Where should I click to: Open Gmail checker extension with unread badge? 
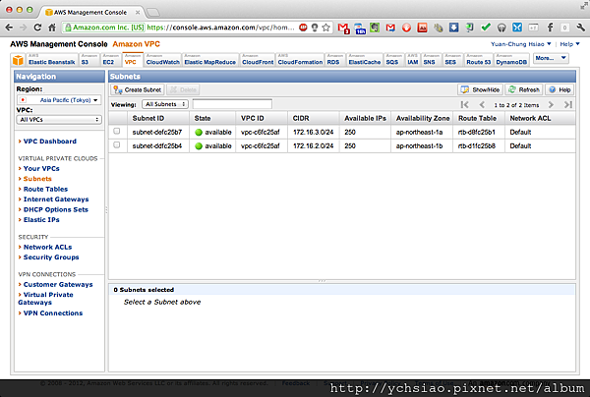pyautogui.click(x=343, y=28)
